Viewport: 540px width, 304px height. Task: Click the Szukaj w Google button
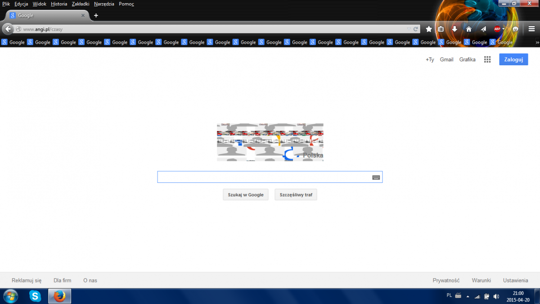[x=246, y=195]
